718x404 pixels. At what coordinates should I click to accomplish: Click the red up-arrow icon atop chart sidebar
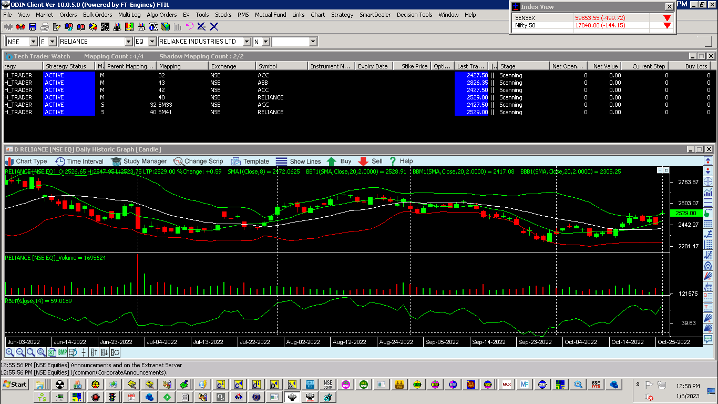pos(707,160)
